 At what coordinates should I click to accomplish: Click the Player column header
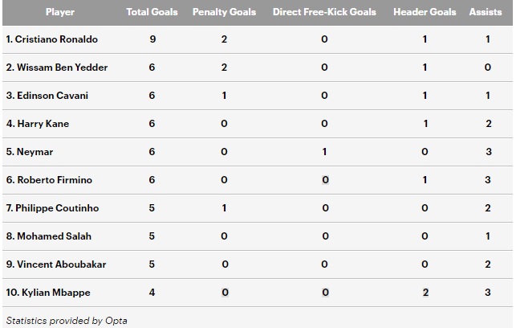click(60, 12)
